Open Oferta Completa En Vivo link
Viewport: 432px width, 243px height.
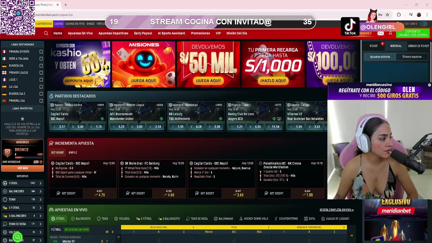point(336,210)
